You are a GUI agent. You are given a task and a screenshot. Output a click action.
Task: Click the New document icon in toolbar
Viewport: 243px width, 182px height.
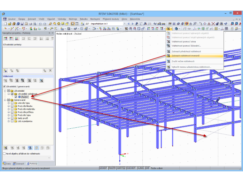5,24
